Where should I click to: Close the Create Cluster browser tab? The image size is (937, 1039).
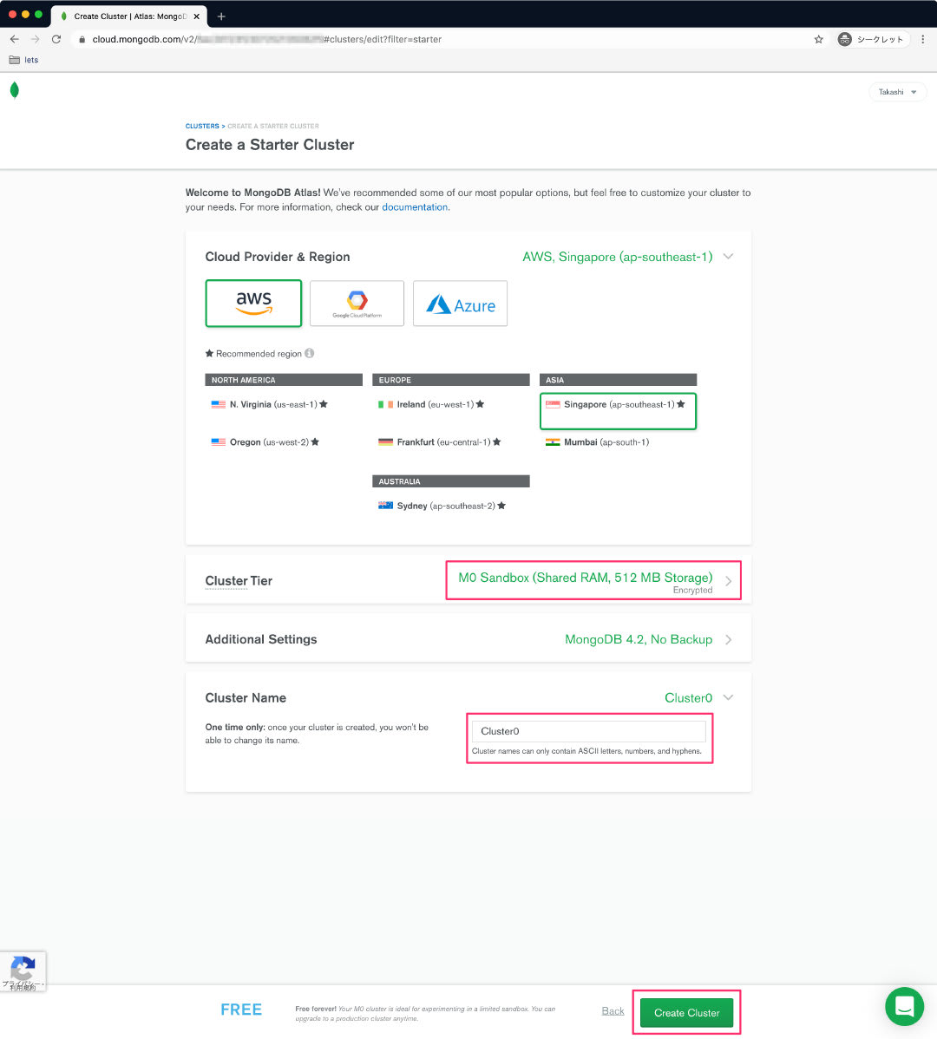coord(197,16)
